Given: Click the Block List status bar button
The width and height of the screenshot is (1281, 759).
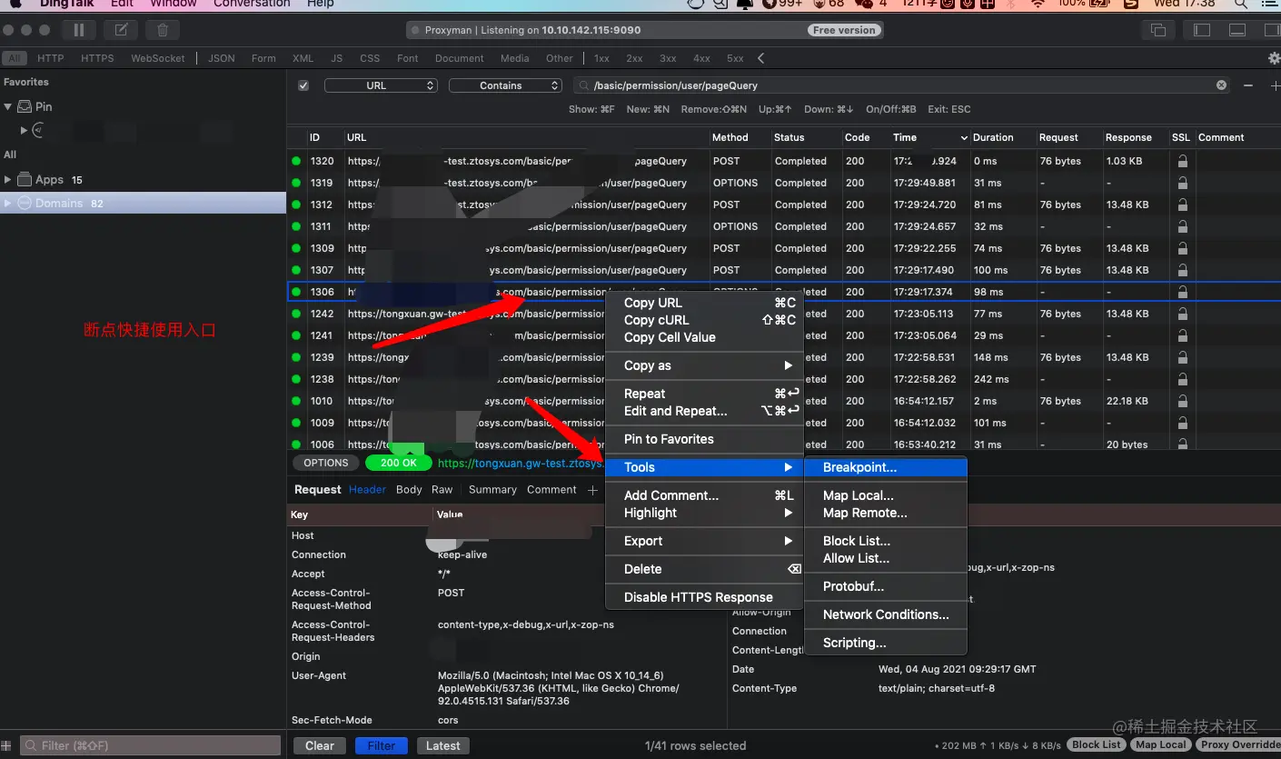Looking at the screenshot, I should (1097, 745).
